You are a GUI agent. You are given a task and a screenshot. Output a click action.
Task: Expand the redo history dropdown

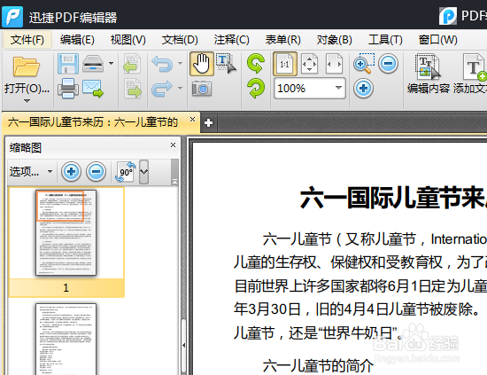click(x=180, y=89)
